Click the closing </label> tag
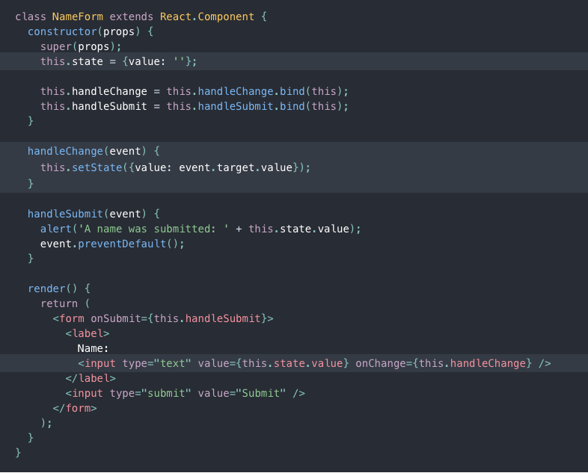The height and width of the screenshot is (473, 588). (x=91, y=379)
